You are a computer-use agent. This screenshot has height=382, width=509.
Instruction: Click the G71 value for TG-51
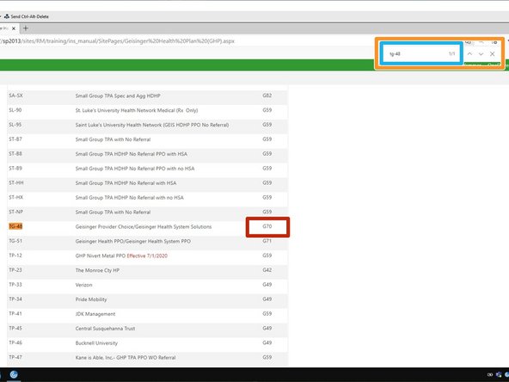[x=267, y=241]
